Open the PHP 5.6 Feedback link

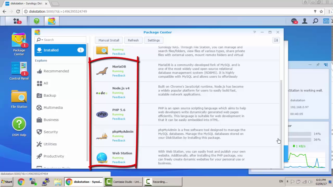pos(119,119)
